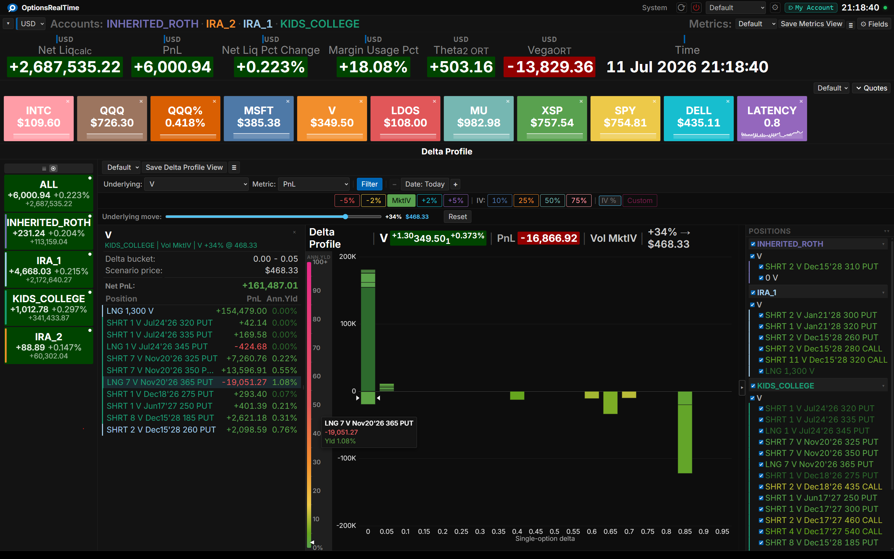Open menu icon next to Save Delta Profile View

234,167
